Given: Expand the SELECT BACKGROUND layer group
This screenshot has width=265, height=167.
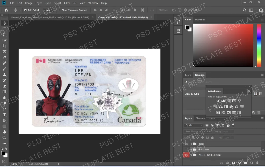Looking at the screenshot, I should click(191, 155).
